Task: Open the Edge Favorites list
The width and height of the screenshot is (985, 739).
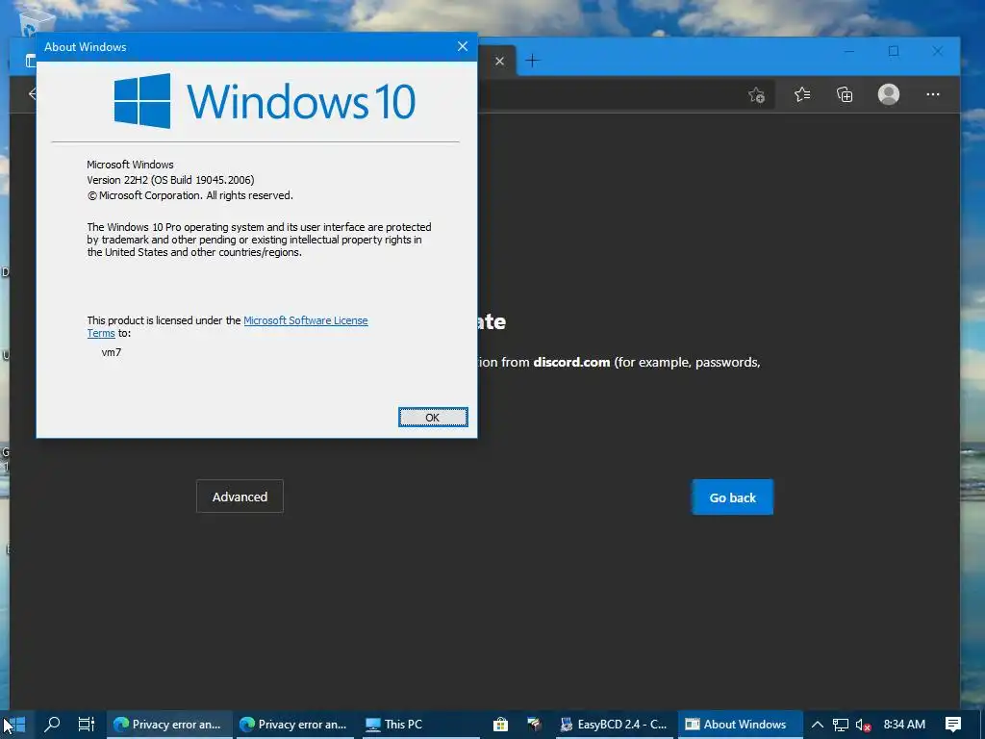Action: pos(801,95)
